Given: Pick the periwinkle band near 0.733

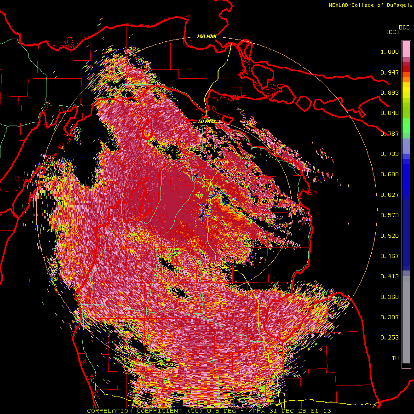Looking at the screenshot, I should coord(406,146).
